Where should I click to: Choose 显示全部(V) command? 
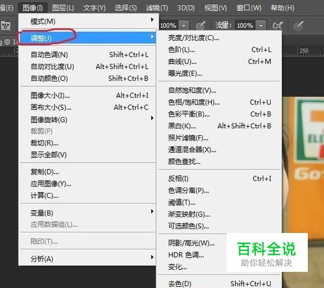(x=88, y=155)
